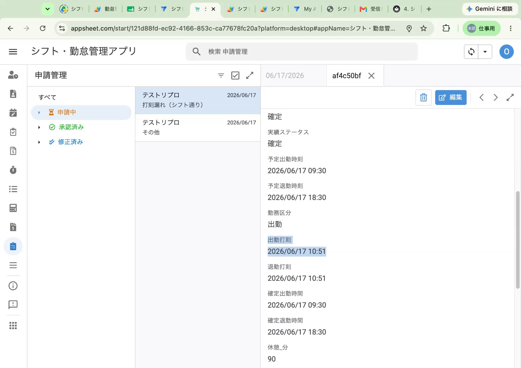Expand the 承認済み tree group

[39, 127]
